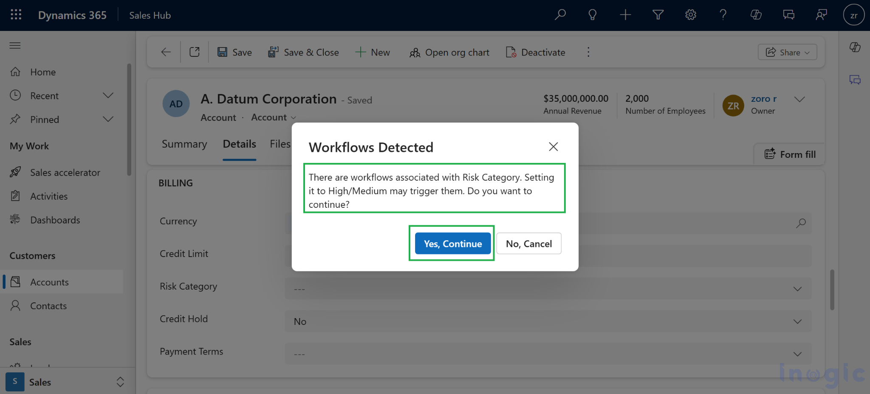Expand the Recent section chevron
The width and height of the screenshot is (870, 394).
click(x=108, y=96)
